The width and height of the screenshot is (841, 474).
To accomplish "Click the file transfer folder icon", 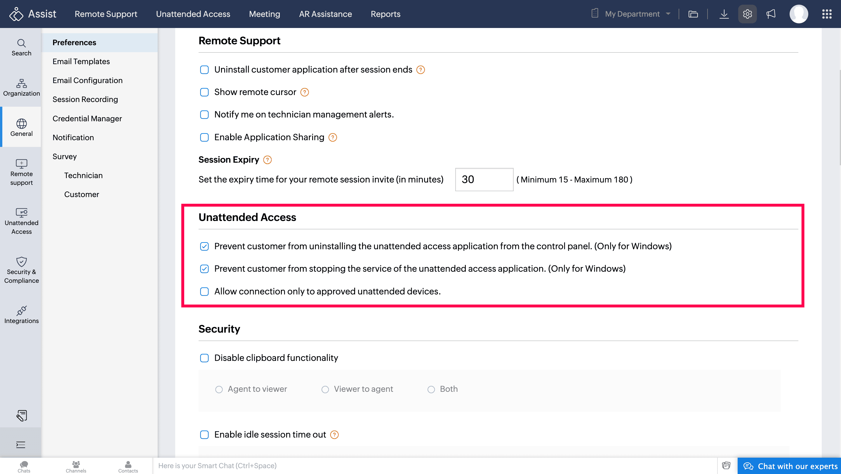I will (693, 14).
